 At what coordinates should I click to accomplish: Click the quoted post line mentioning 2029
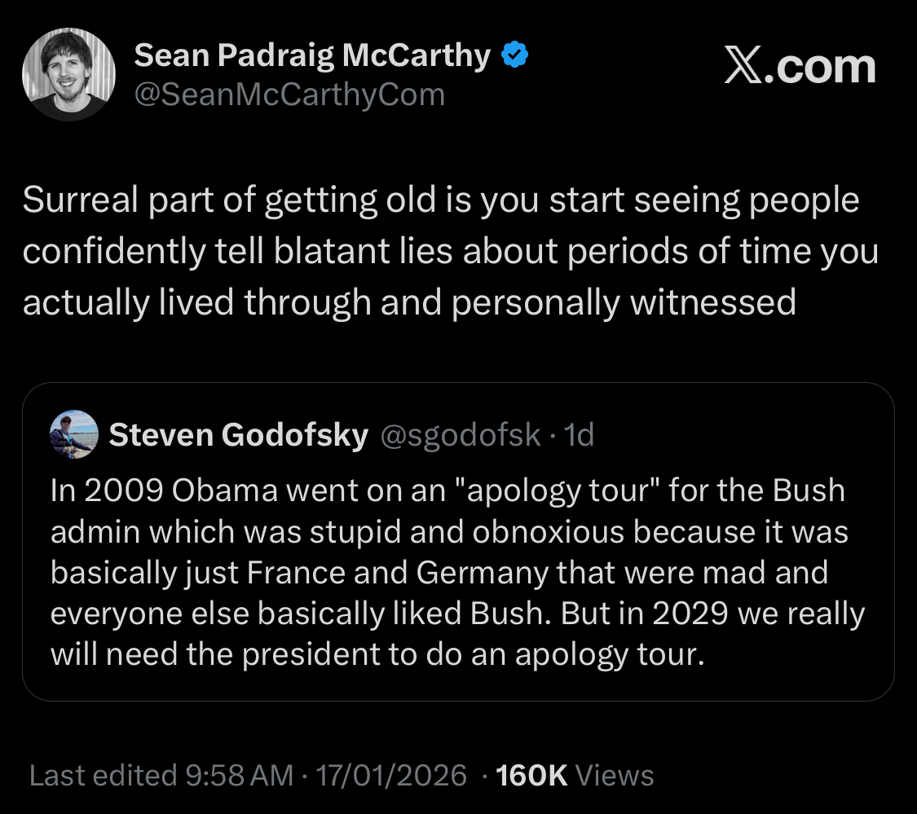point(457,614)
